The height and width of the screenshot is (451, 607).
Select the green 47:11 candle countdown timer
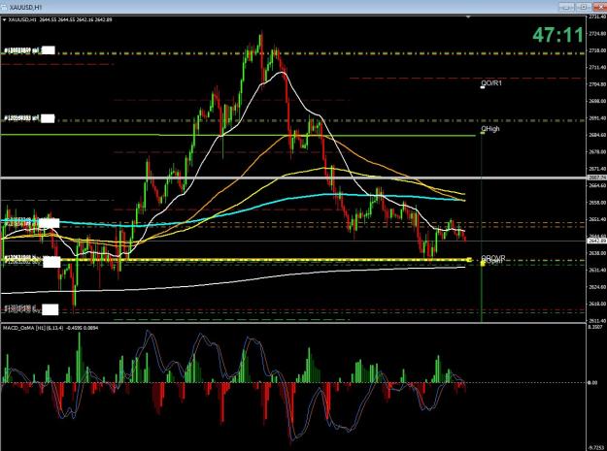557,35
